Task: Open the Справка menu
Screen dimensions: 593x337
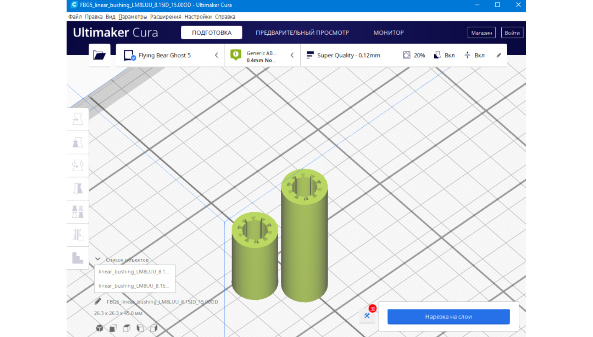Action: tap(225, 17)
